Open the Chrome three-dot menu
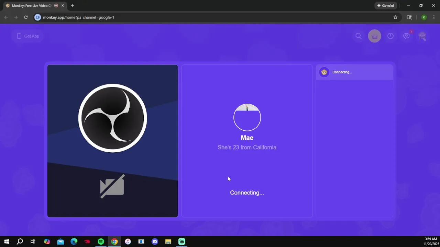The width and height of the screenshot is (440, 247). coord(434,17)
